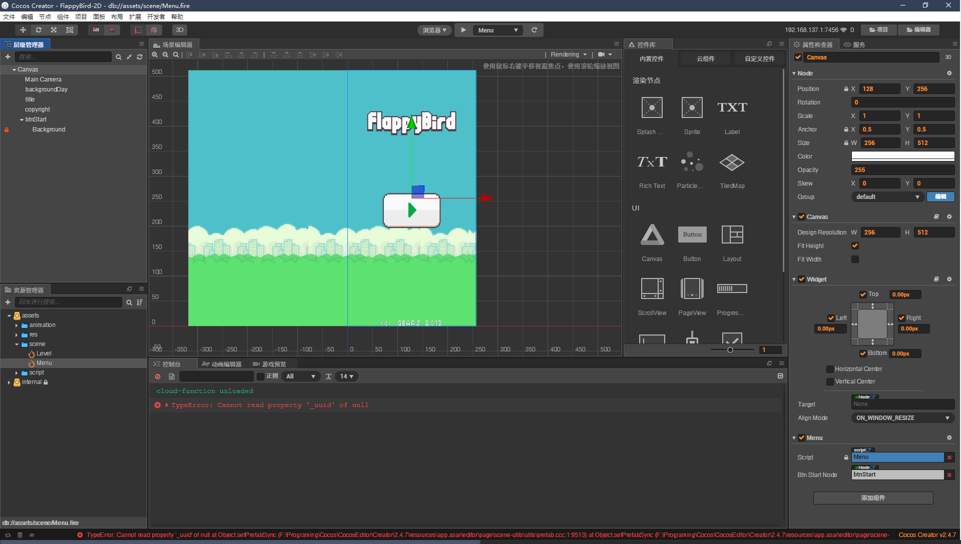This screenshot has width=961, height=544.
Task: Open the 文件 menu
Action: pyautogui.click(x=9, y=17)
